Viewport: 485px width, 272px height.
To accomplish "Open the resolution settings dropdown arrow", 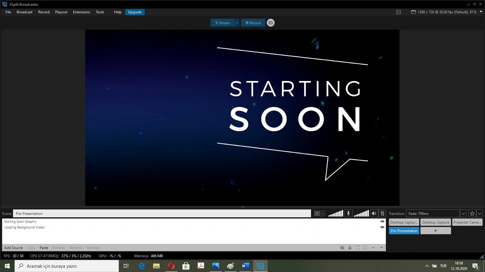I will point(481,12).
